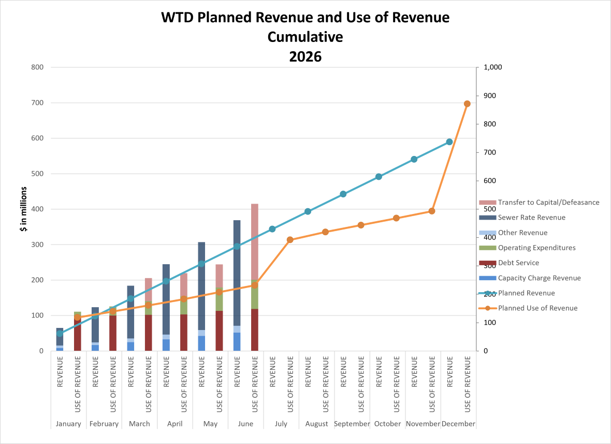Click the July Planned Use of Revenue point

(290, 240)
